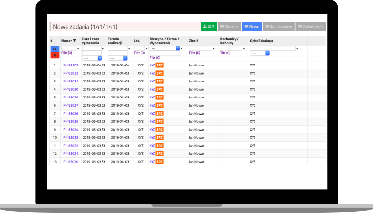The height and width of the screenshot is (213, 373).
Task: Open the Nowe tasks tab
Action: coord(252,27)
